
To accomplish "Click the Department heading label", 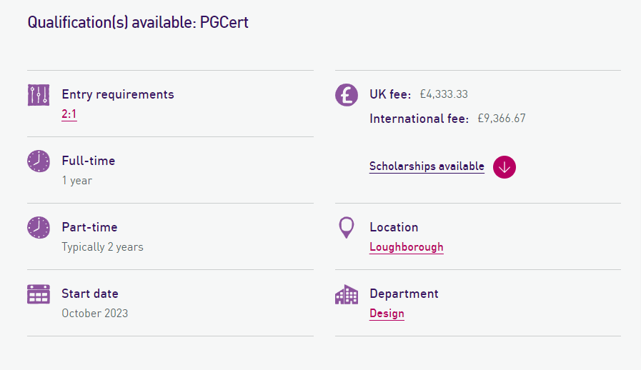I will click(404, 294).
